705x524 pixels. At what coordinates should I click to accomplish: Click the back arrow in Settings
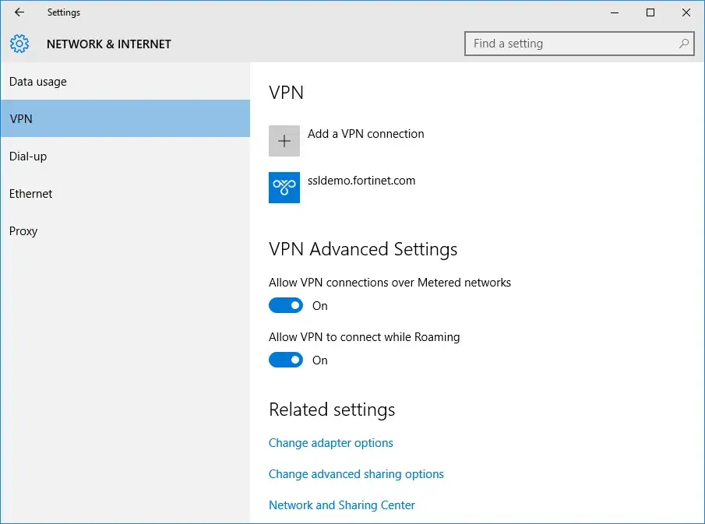[x=19, y=12]
